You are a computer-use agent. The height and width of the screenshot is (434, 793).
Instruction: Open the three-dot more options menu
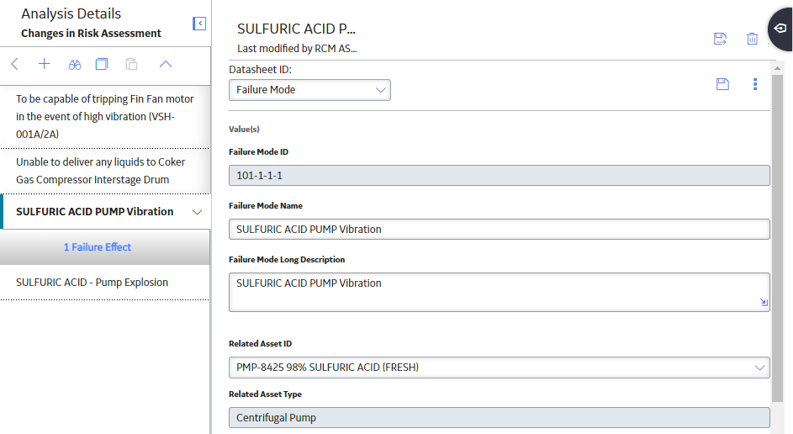click(755, 84)
